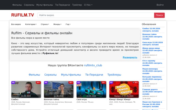Open the Сериалы category link below group
Screen dimensions: 176x110
coord(50,75)
